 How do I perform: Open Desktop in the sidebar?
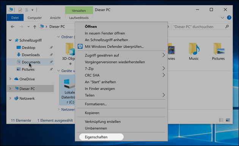tap(28, 47)
